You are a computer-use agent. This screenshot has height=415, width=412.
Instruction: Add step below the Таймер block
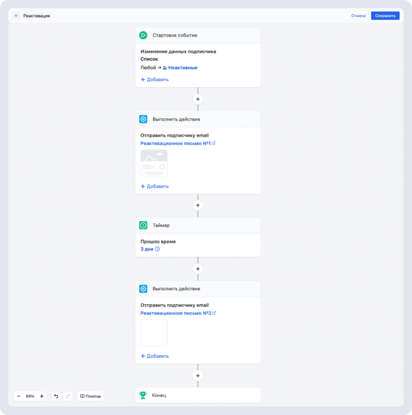pyautogui.click(x=198, y=269)
